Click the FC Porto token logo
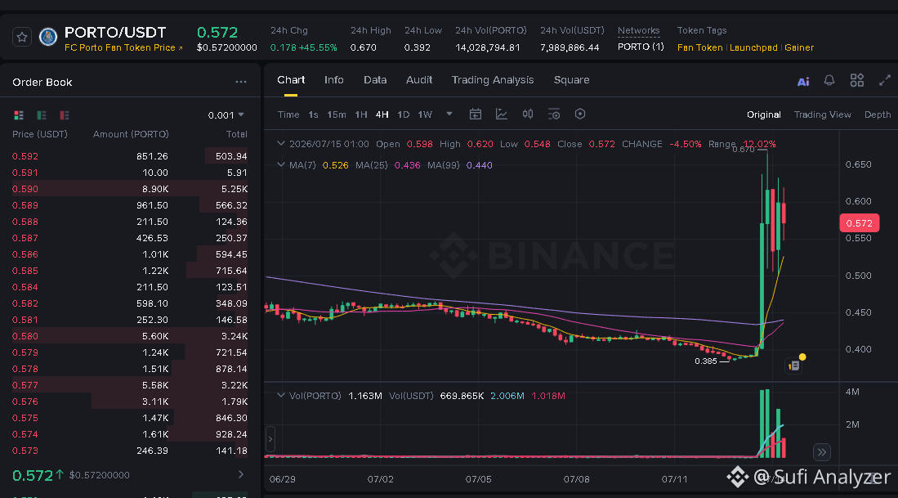This screenshot has width=898, height=498. tap(48, 38)
